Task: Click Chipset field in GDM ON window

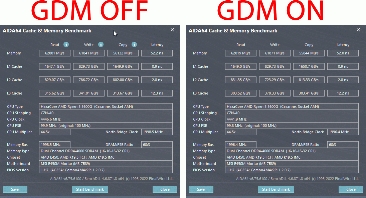Action: tap(292, 157)
